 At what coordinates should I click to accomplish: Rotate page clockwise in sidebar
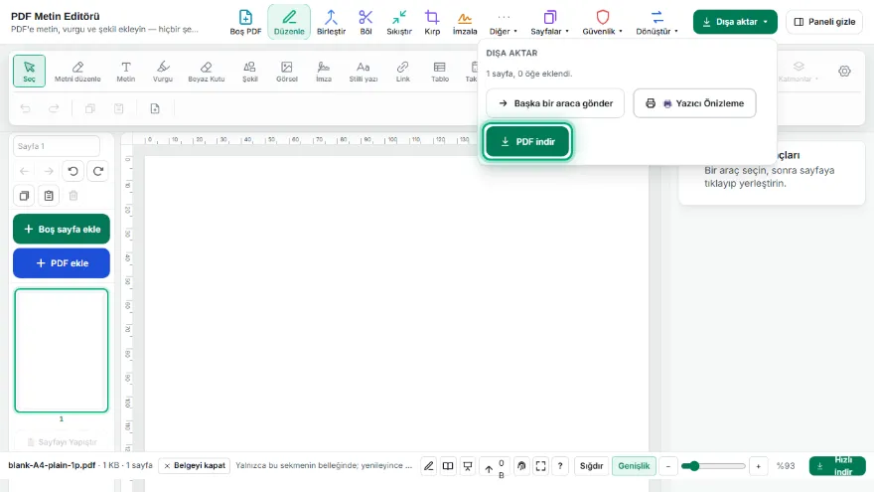click(98, 171)
